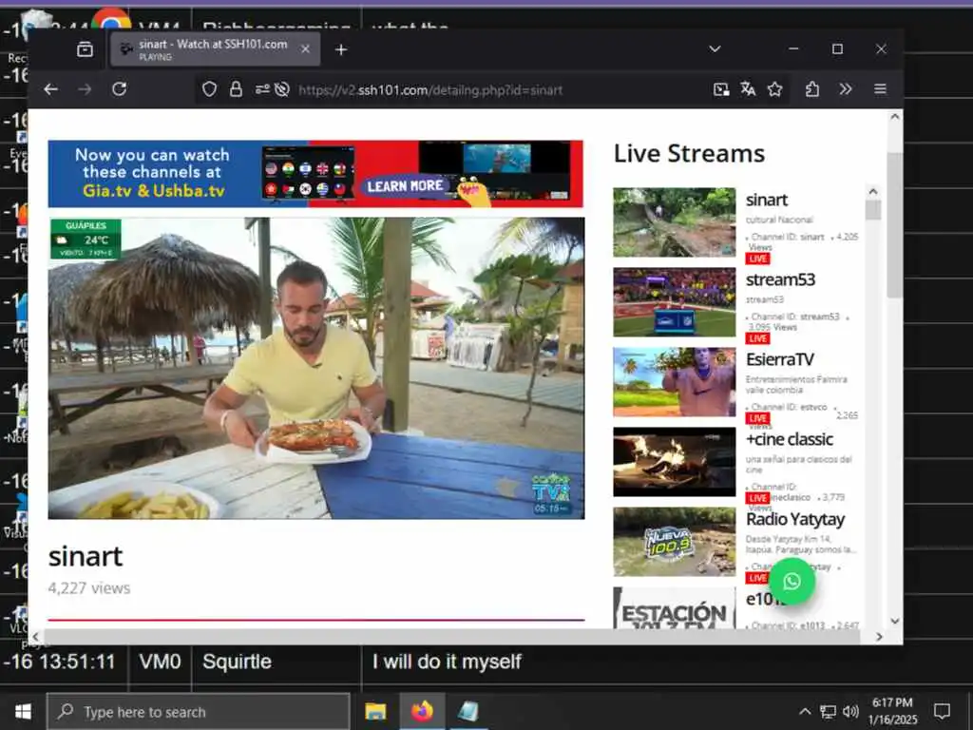Open the Windows Start menu
Screen dimensions: 973x730
23,711
